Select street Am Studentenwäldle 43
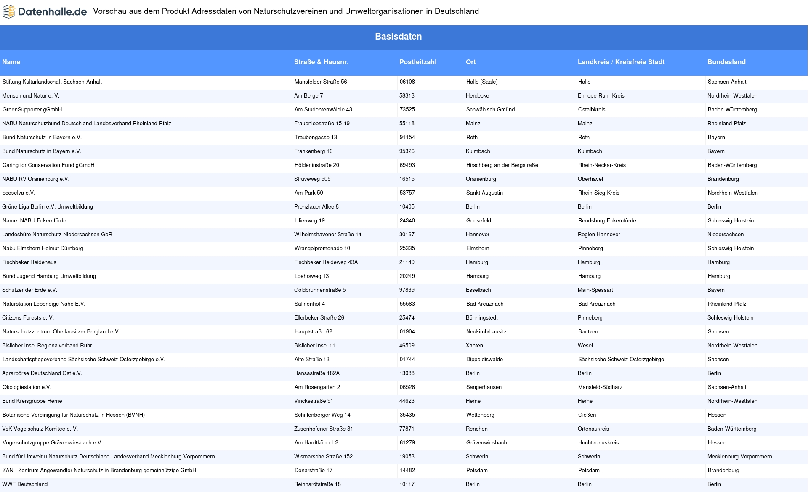808x492 pixels. point(323,110)
